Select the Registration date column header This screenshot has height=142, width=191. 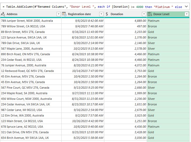point(83,14)
